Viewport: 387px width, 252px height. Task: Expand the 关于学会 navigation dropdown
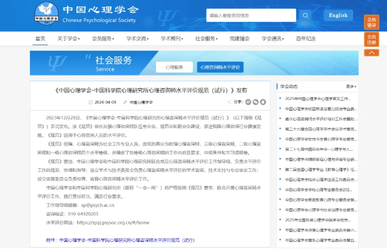pyautogui.click(x=69, y=39)
